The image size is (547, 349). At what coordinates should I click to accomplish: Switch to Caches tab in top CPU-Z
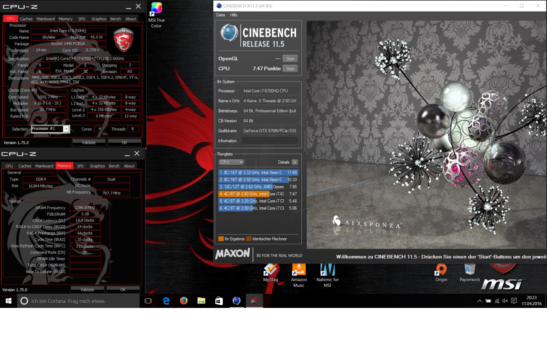coord(26,19)
